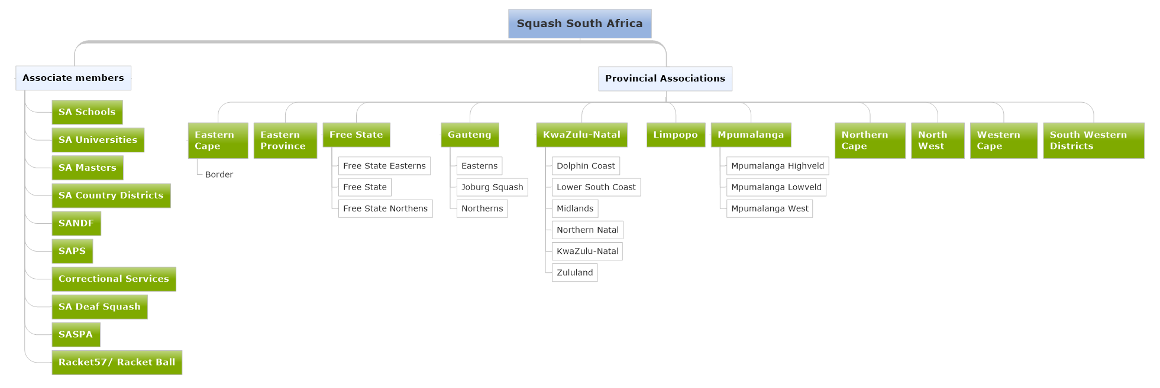This screenshot has width=1160, height=388.
Task: Click the Racket57/ Racket Ball node
Action: tap(117, 363)
